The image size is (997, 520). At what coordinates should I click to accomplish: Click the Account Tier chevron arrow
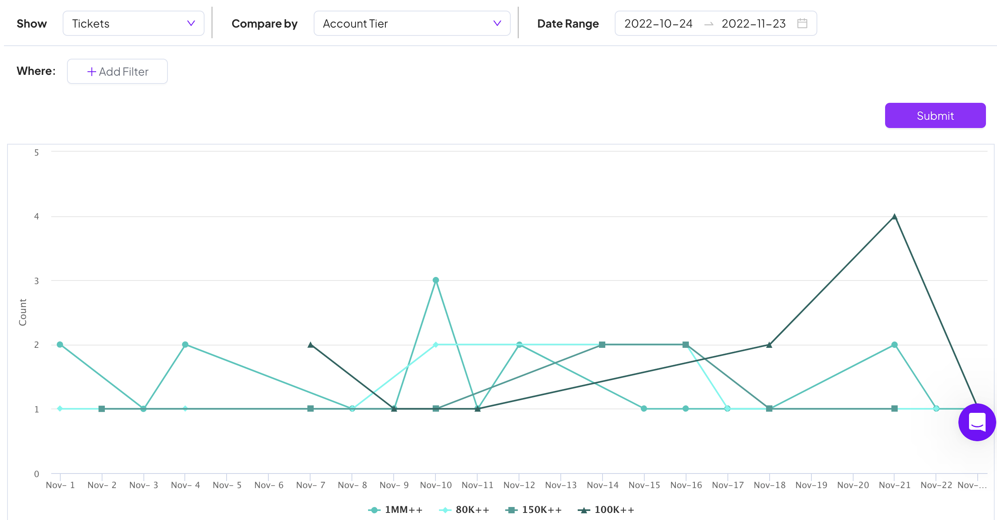[x=497, y=24]
